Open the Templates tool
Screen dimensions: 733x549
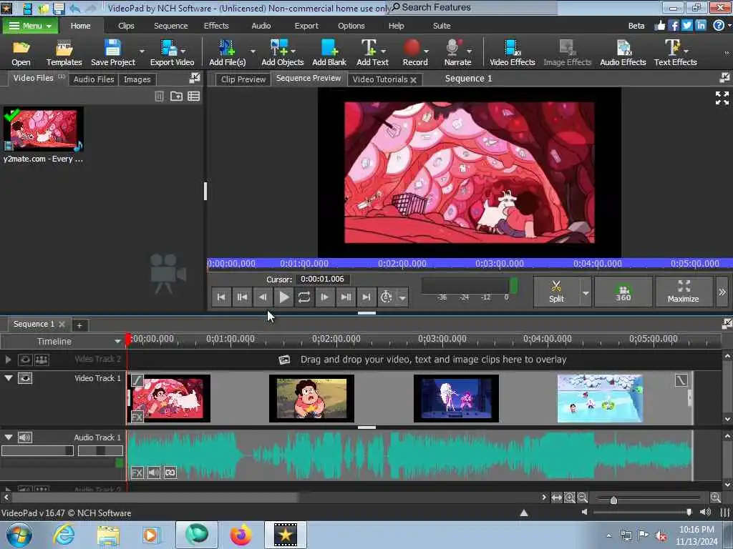coord(64,53)
